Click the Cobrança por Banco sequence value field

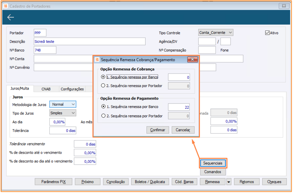coord(179,77)
